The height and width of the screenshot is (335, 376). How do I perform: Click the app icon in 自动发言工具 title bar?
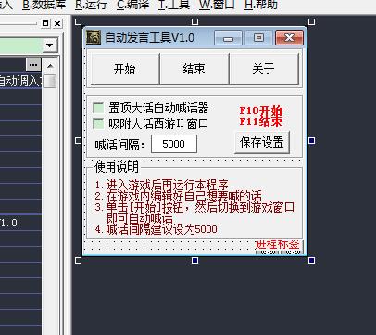tap(94, 37)
